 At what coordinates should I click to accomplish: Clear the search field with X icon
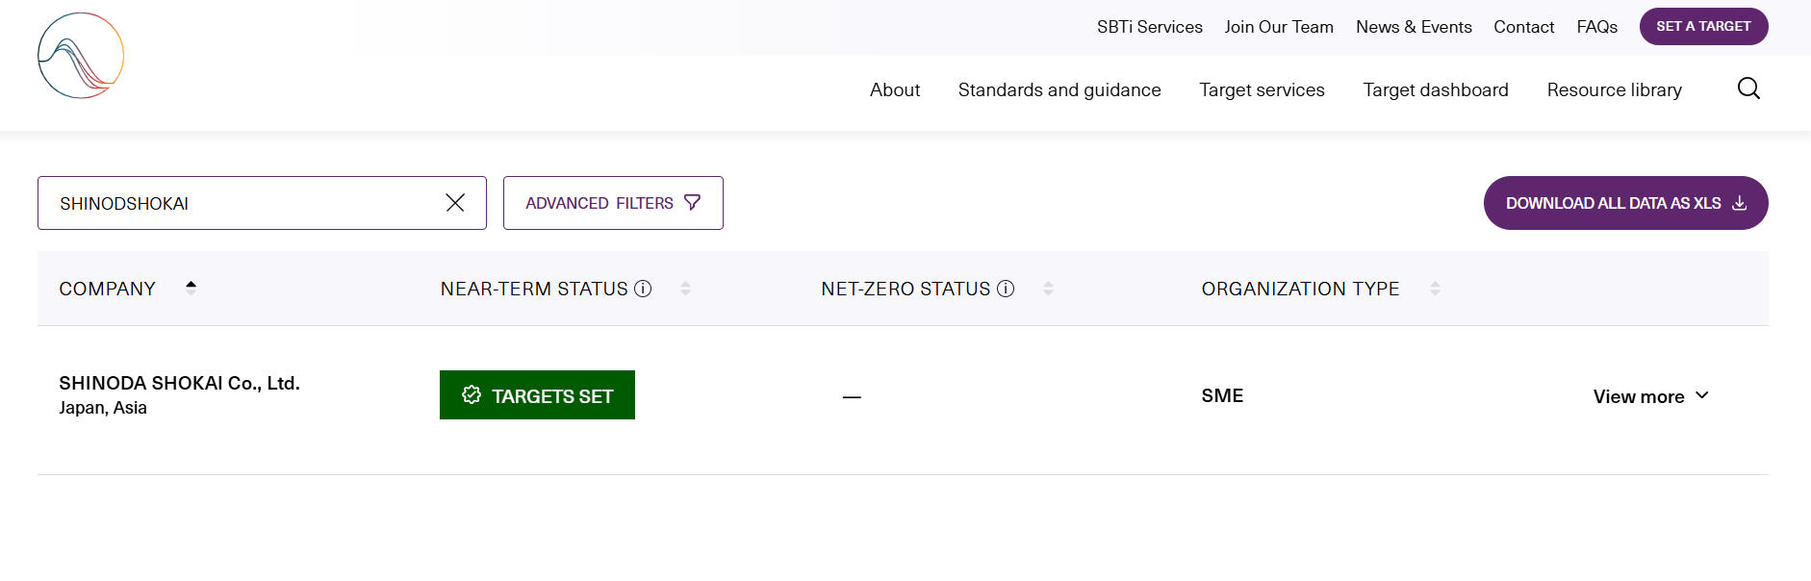(455, 203)
